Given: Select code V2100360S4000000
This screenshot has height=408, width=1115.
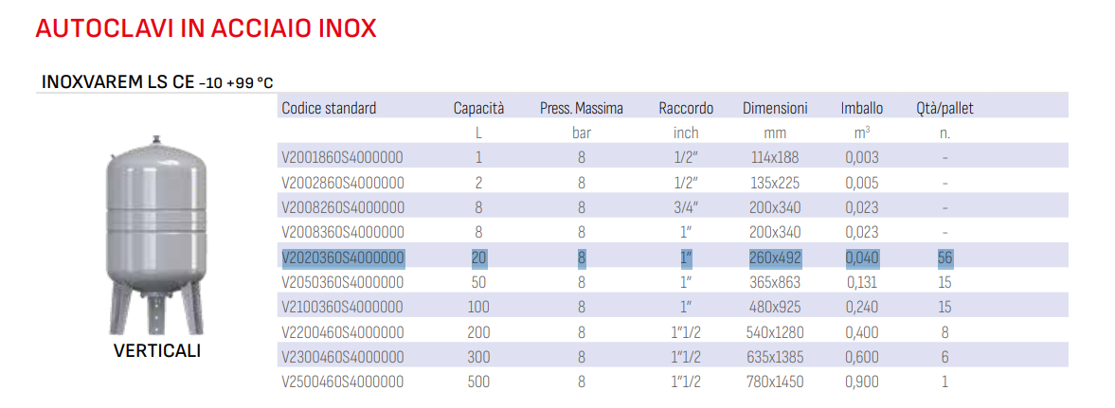Looking at the screenshot, I should click(x=343, y=307).
